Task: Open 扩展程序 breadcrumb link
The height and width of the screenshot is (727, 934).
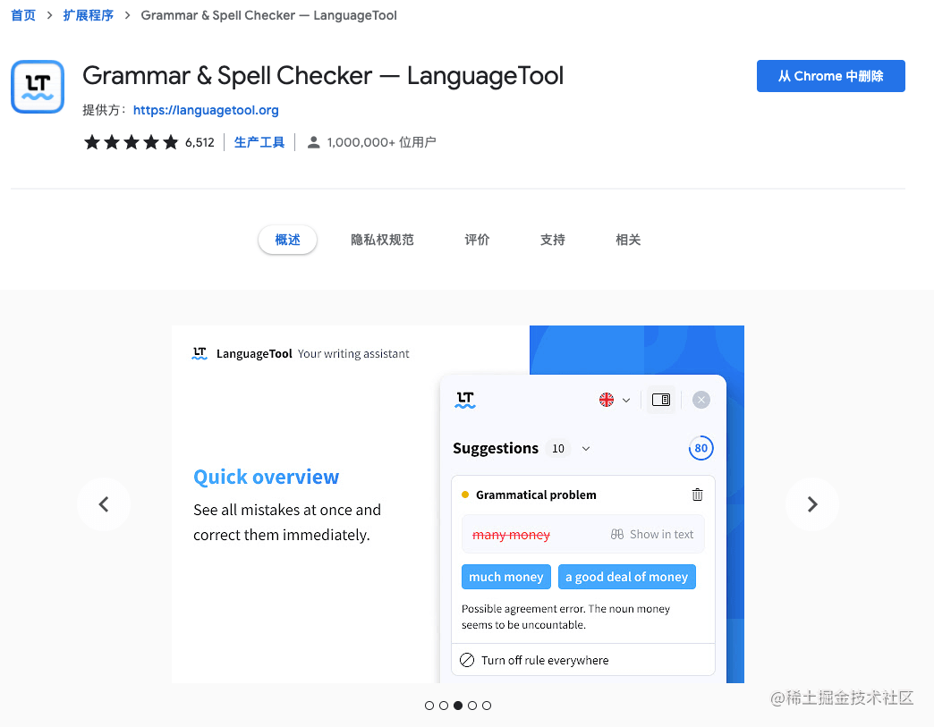Action: pos(89,15)
